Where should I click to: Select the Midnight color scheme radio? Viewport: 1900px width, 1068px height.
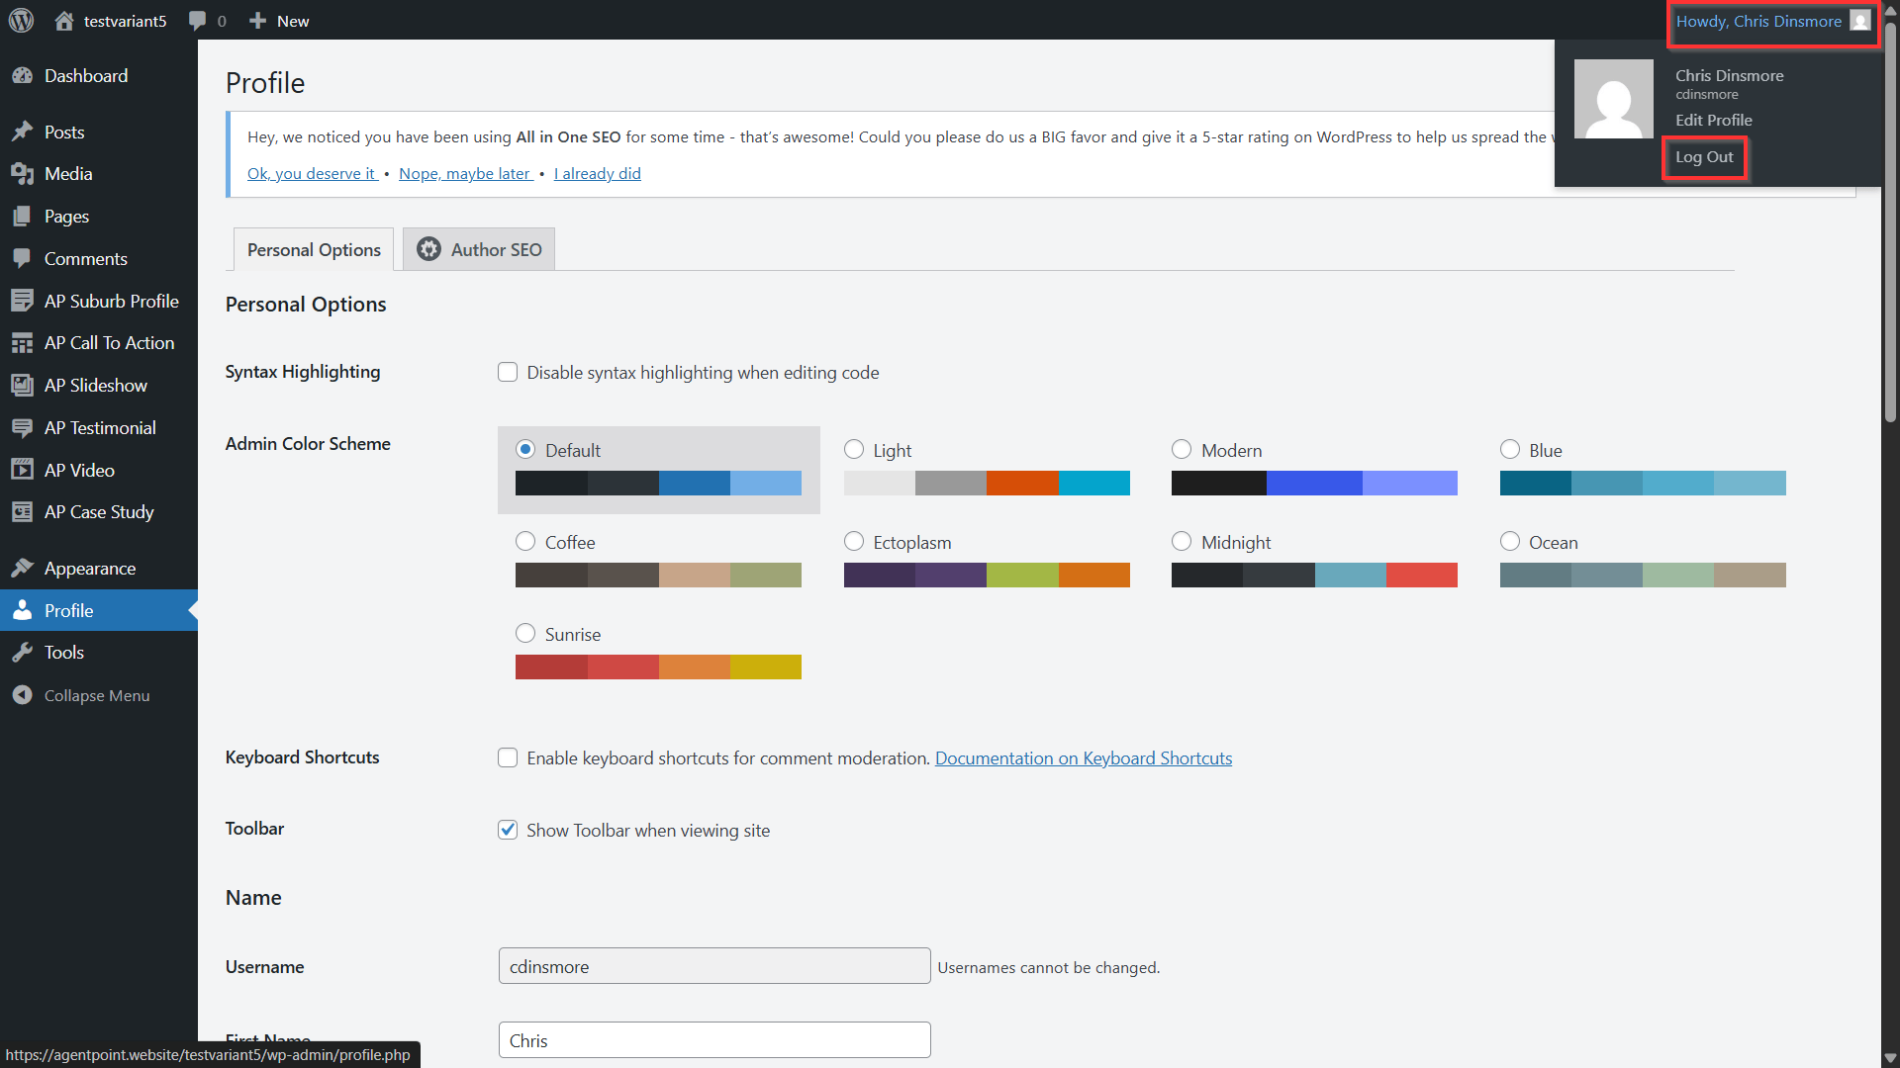click(1182, 541)
